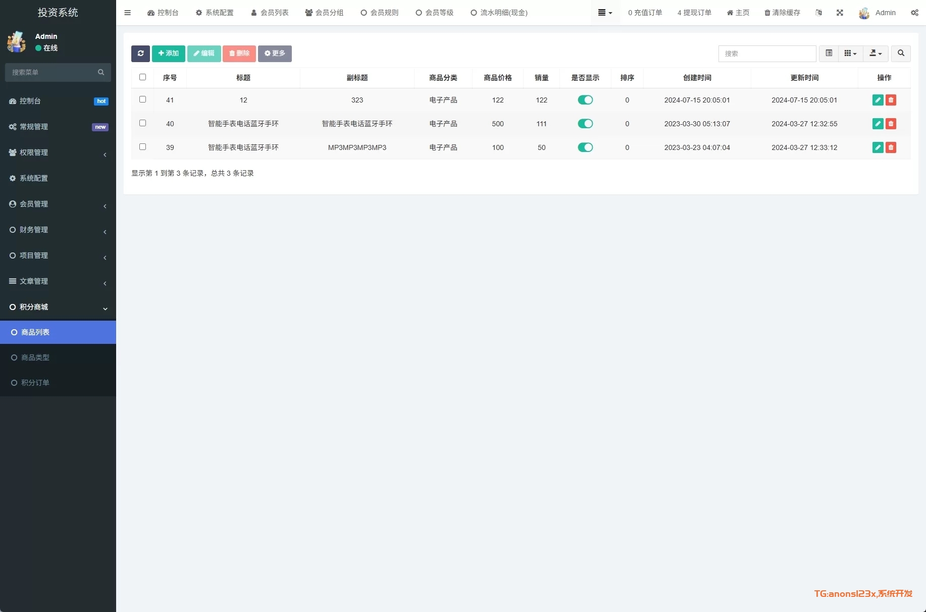Click the refresh table icon button
The image size is (926, 612).
coord(140,54)
